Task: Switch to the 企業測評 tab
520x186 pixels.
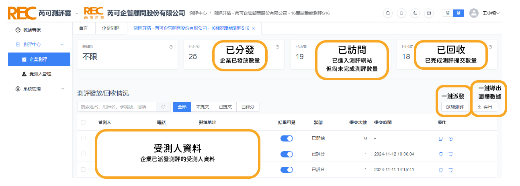Action: tap(111, 28)
